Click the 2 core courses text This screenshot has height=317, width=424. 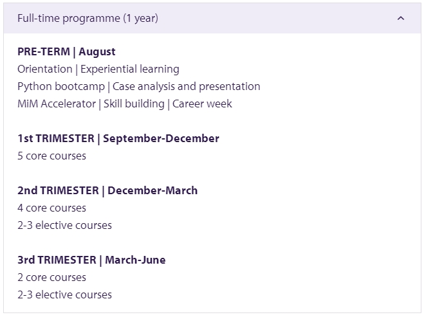tap(52, 278)
